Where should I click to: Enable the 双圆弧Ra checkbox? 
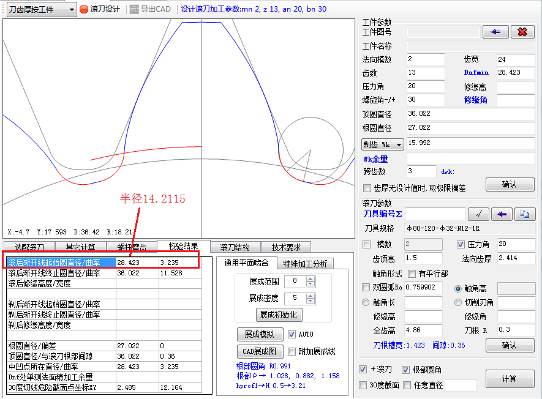pos(366,288)
